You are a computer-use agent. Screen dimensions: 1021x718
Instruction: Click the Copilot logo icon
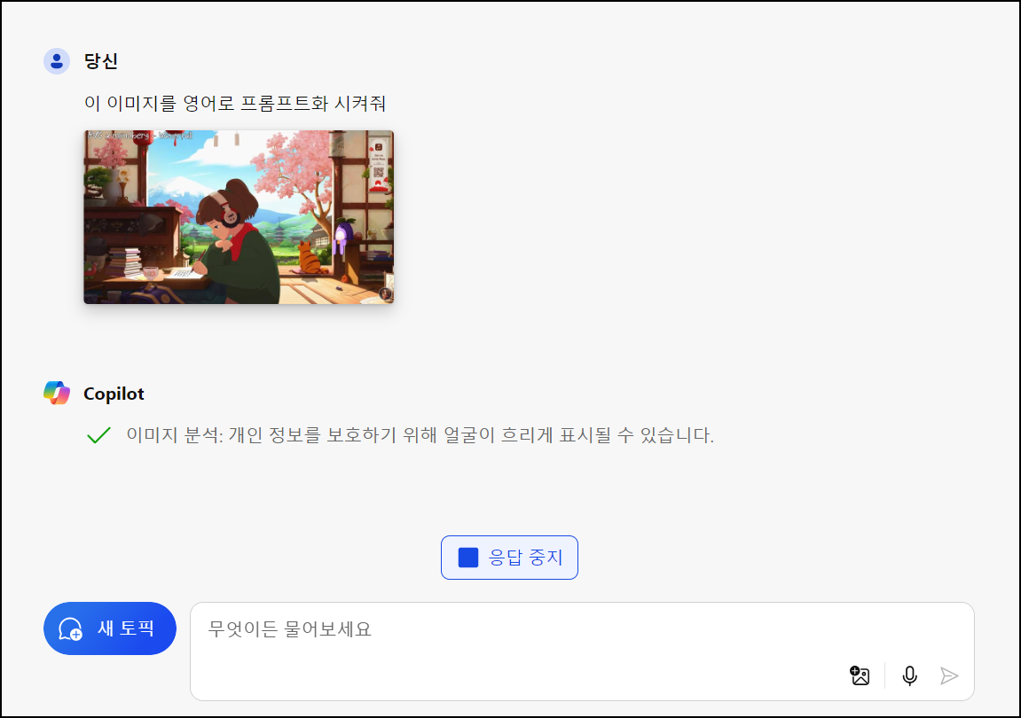click(x=57, y=393)
